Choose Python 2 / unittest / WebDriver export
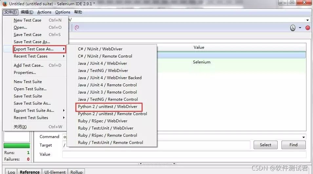 [x=108, y=107]
